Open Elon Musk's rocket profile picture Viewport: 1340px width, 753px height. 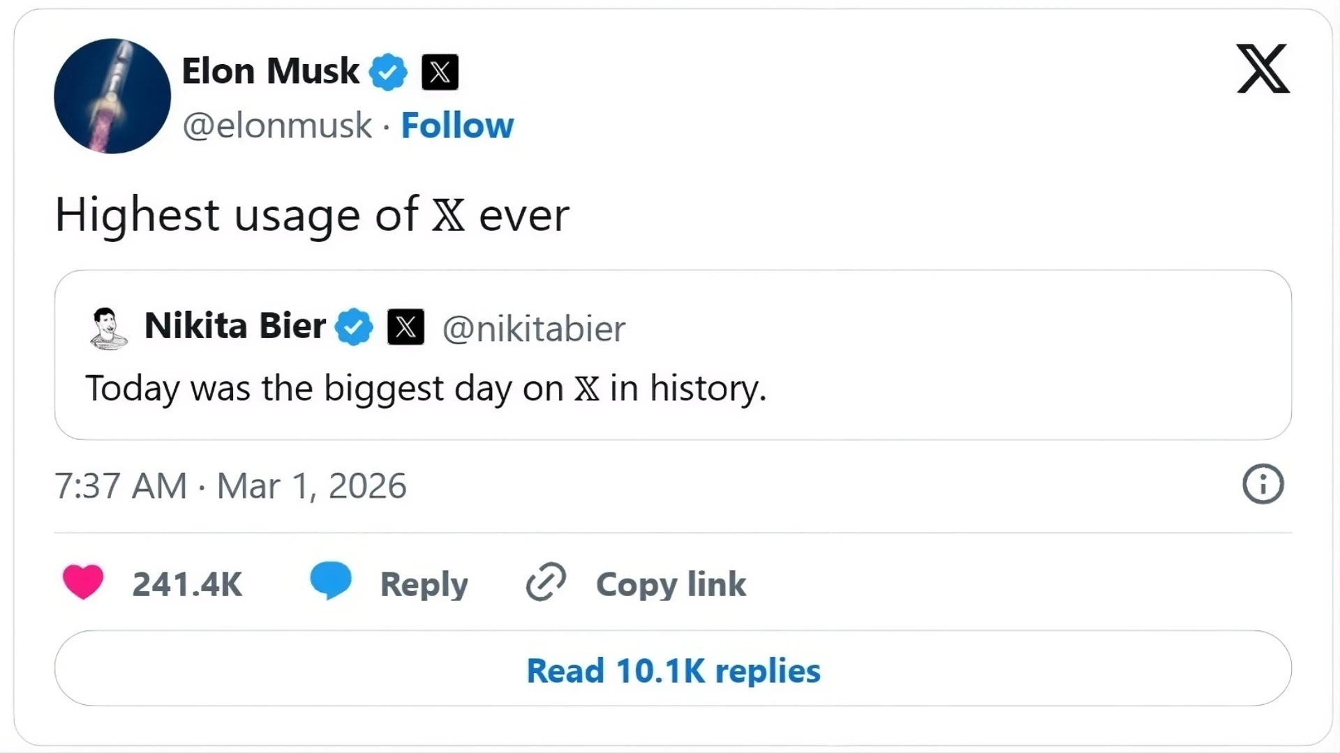[x=112, y=96]
